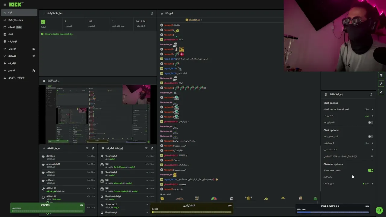Image resolution: width=386 pixels, height=217 pixels.
Task: Toggle المشتركون فقط subscribers-only switch
Action: click(371, 122)
